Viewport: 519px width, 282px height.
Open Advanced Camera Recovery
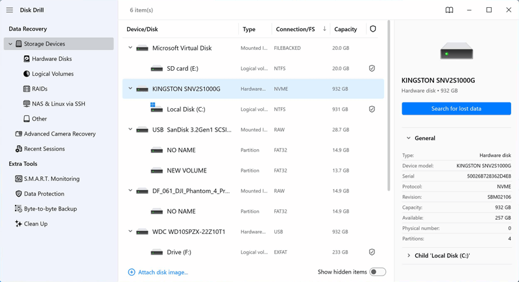(60, 134)
